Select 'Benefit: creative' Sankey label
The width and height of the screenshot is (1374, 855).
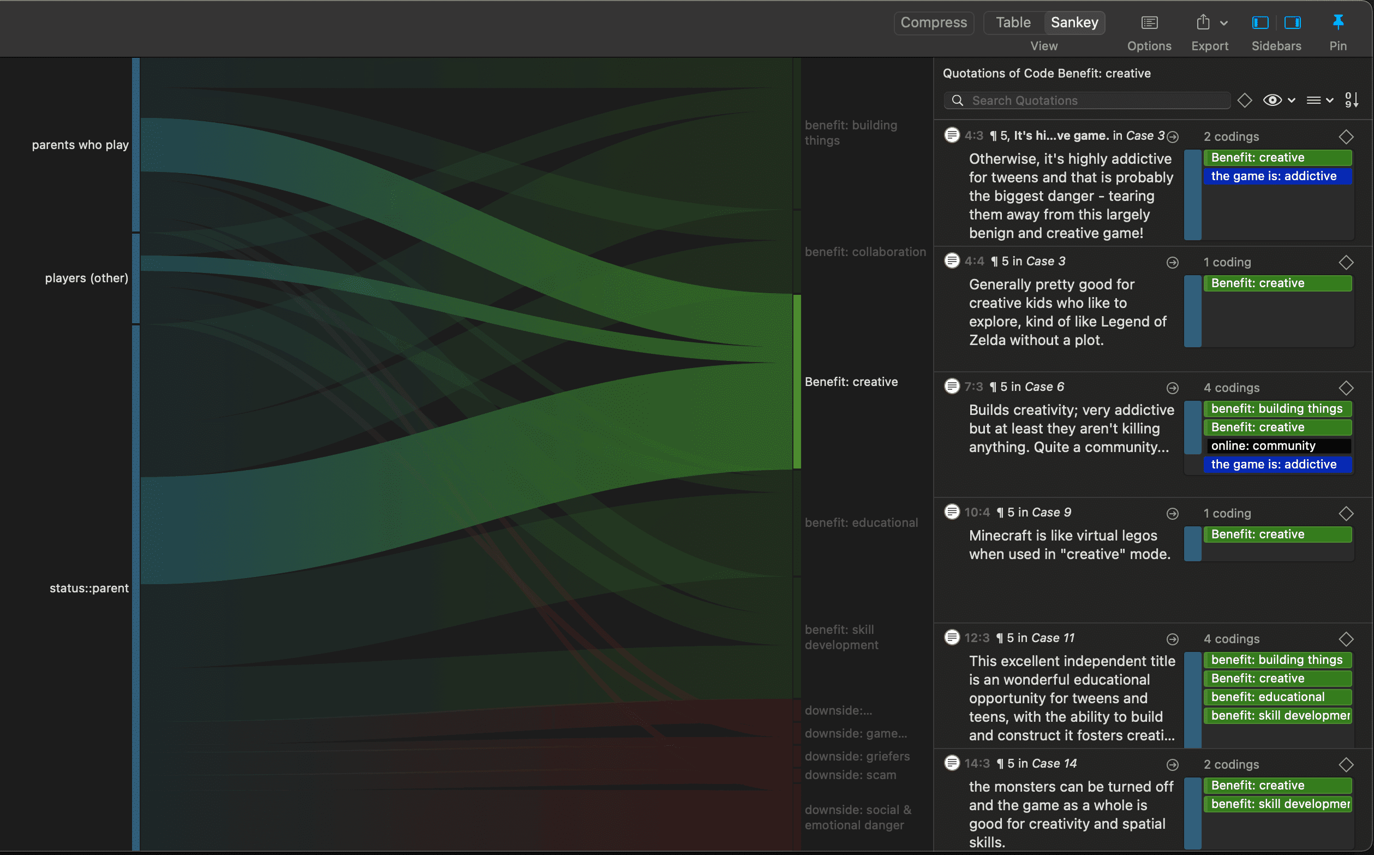(851, 382)
